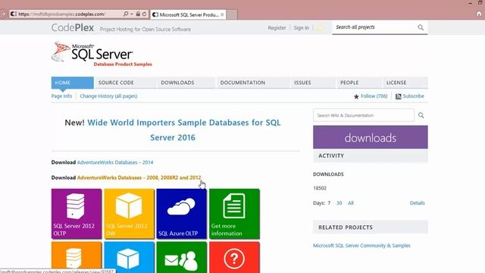Image resolution: width=485 pixels, height=273 pixels.
Task: Open the address bar dropdown arrow
Action: click(x=132, y=14)
